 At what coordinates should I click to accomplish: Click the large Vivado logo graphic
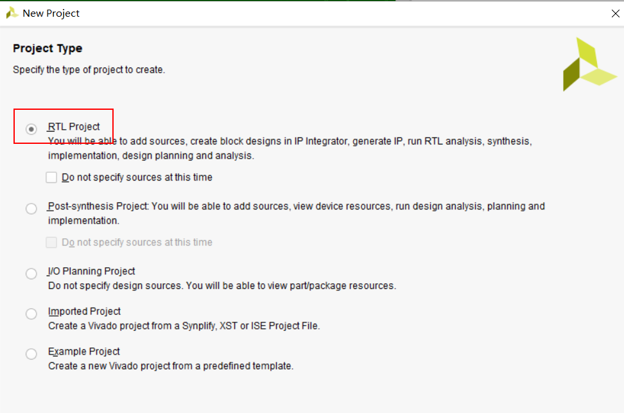coord(589,64)
